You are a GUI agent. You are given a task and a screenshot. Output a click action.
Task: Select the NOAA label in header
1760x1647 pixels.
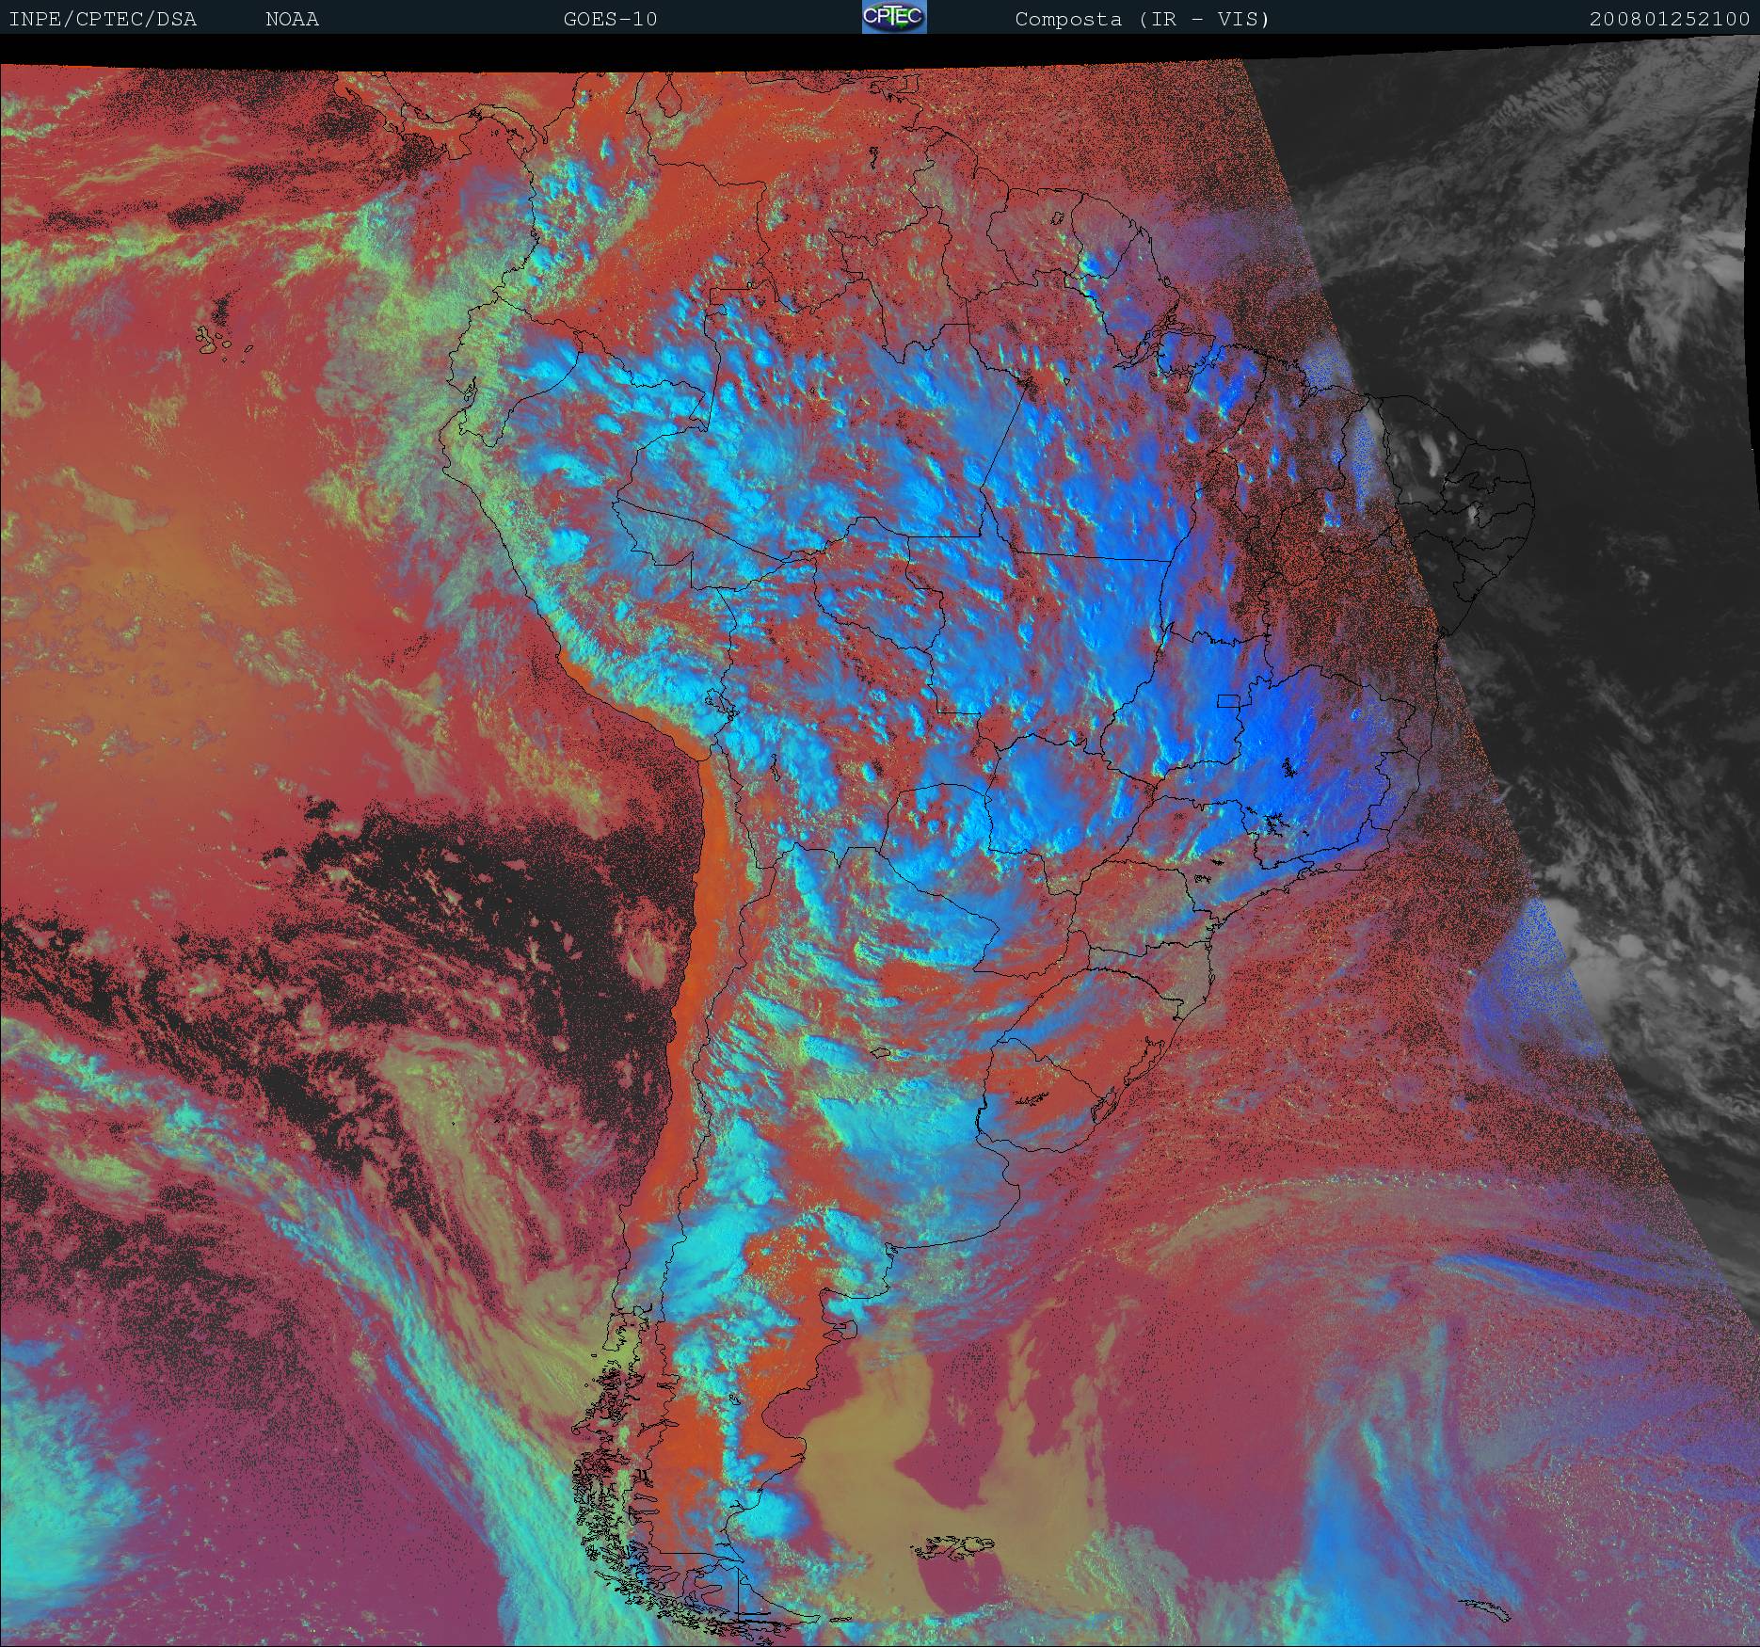(x=292, y=20)
